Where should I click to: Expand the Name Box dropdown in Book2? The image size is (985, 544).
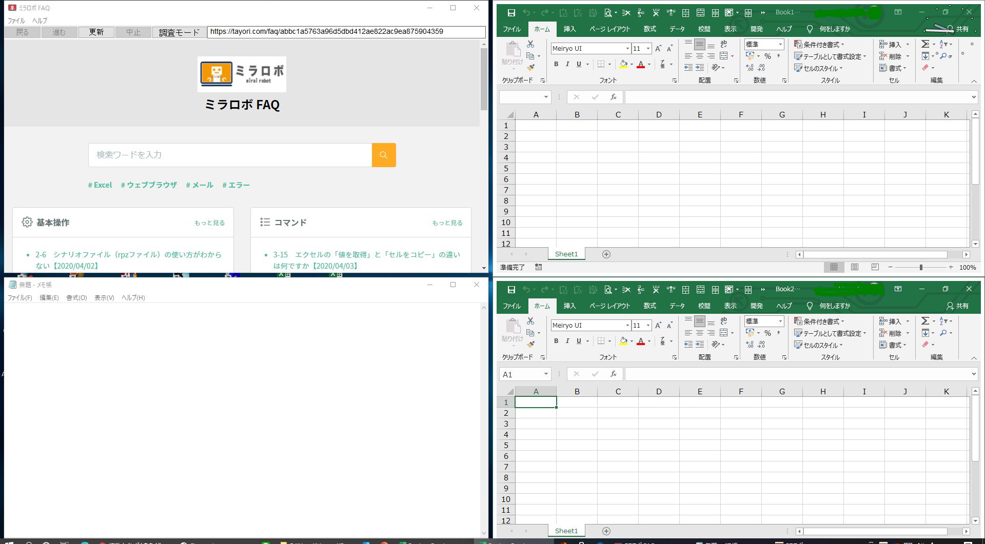546,374
